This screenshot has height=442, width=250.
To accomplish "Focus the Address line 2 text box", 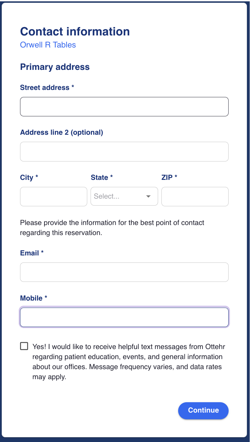I will point(124,151).
